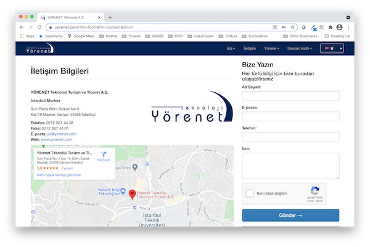Open the AdayProjeler bookmark folder
Viewport: 370px width, 247px height.
tap(201, 36)
